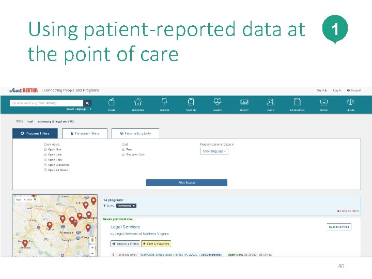The width and height of the screenshot is (372, 279).
Task: Toggle the Open 24 Hours checkbox
Action: pos(45,170)
